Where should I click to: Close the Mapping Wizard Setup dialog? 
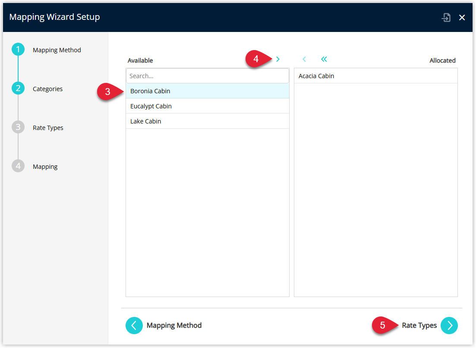pyautogui.click(x=462, y=18)
